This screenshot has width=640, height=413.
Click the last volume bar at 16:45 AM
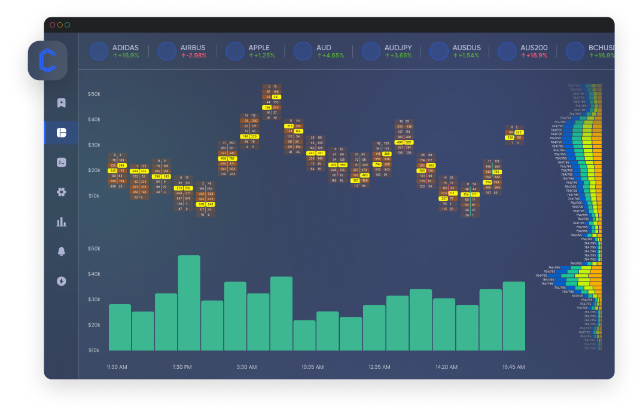514,316
